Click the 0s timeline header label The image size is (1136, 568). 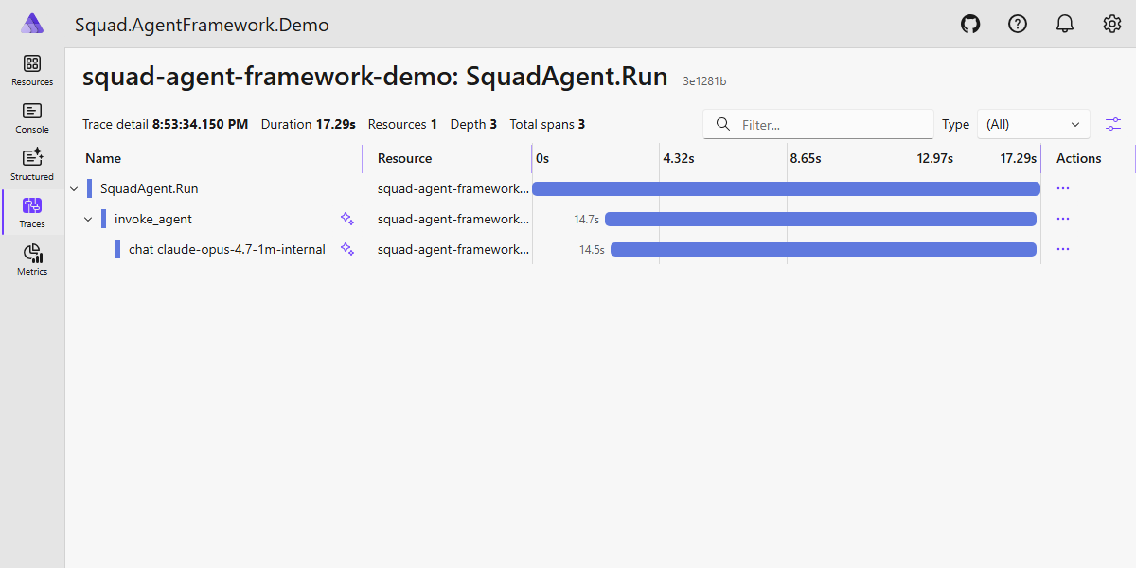[542, 158]
